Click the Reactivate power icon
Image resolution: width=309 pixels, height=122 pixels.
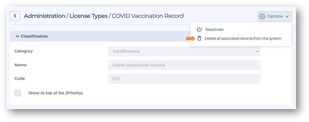(199, 30)
